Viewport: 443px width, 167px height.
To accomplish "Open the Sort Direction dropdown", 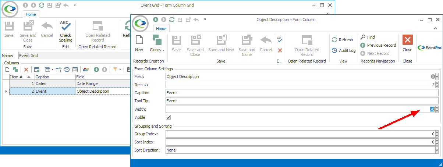I will tap(437, 150).
